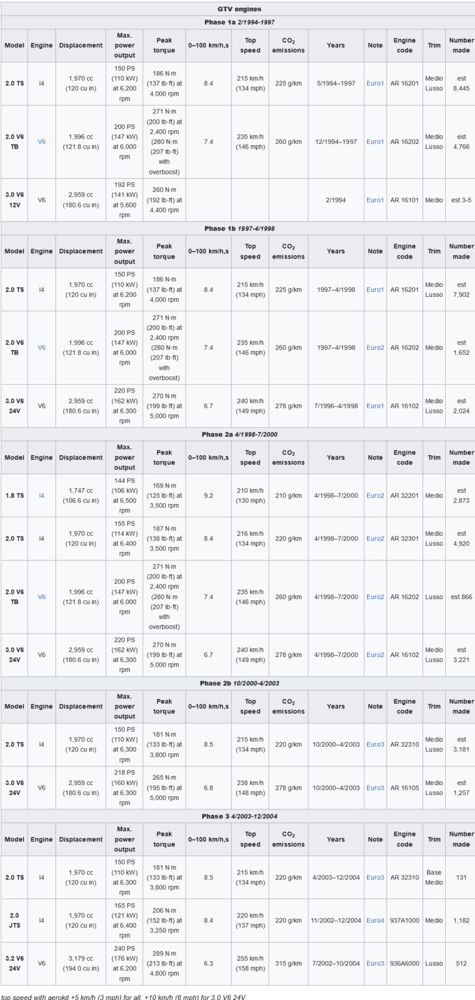
Task: Click the est 8,445 number made cell
Action: pos(459,83)
